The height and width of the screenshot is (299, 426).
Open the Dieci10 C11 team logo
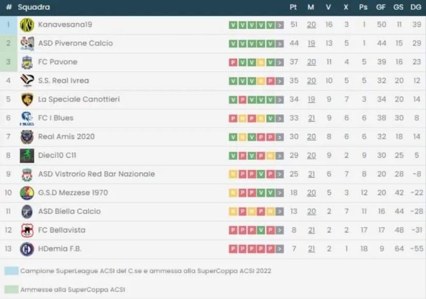(x=27, y=155)
